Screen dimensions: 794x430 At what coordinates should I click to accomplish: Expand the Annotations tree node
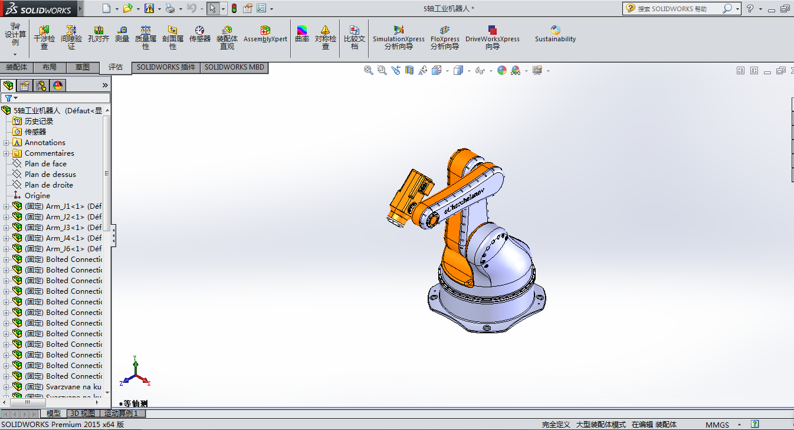[x=6, y=143]
